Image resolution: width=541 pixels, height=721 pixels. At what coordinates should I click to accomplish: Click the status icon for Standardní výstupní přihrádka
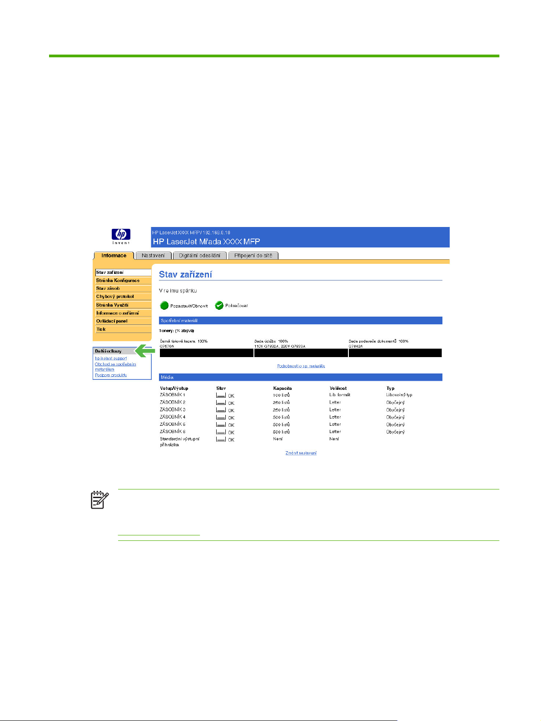(x=221, y=439)
